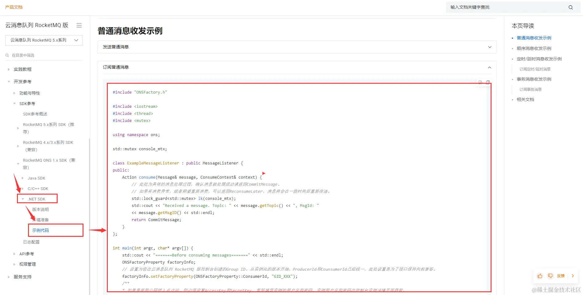Open the 反馈 feedback link
Viewport: 583px width, 295px height.
561,276
